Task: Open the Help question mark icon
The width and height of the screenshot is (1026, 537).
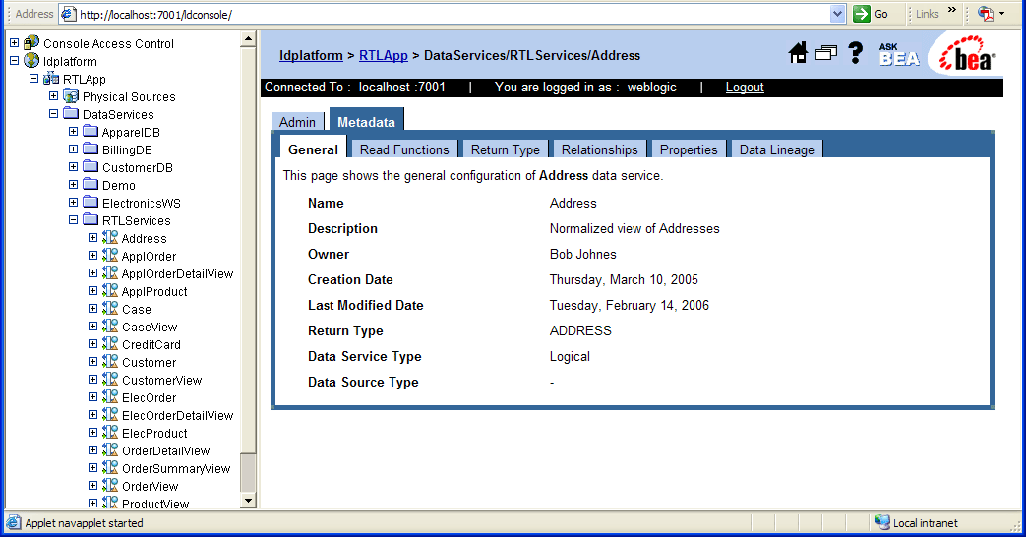Action: [855, 53]
